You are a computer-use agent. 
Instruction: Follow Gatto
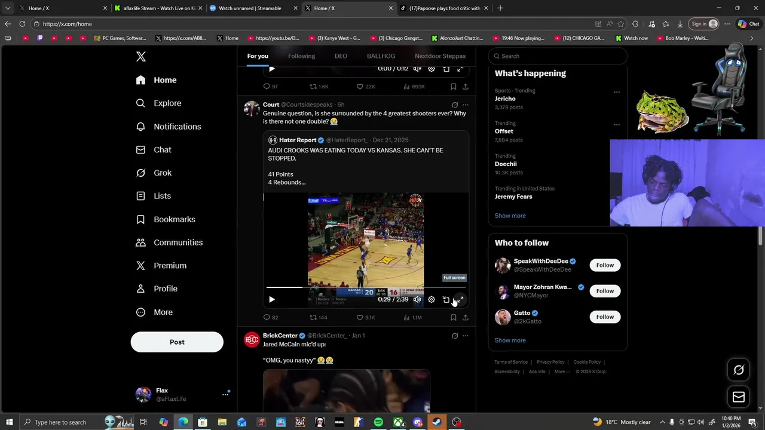coord(605,317)
